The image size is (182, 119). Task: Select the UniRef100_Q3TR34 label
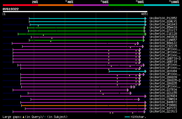(x=163, y=90)
